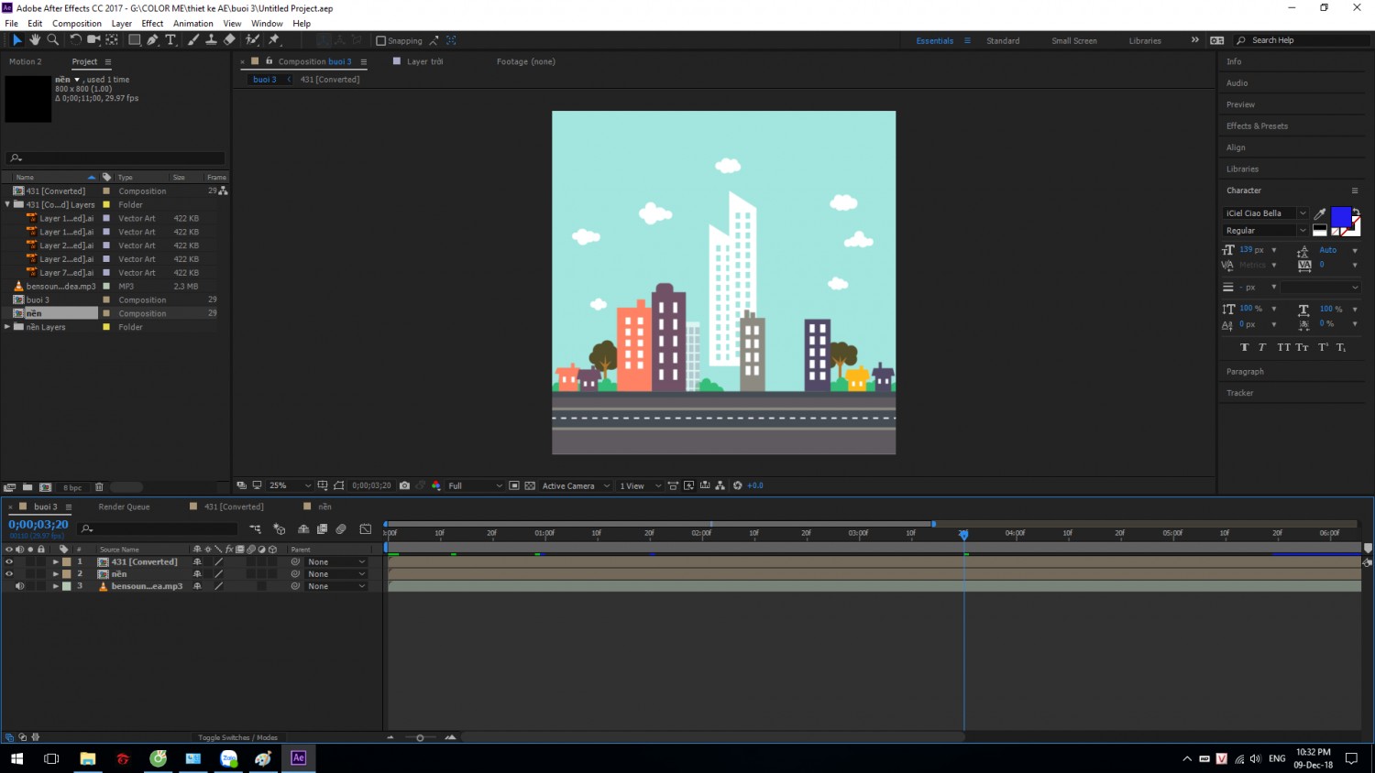Select the Rectangle shape tool
Viewport: 1375px width, 773px height.
tap(134, 39)
